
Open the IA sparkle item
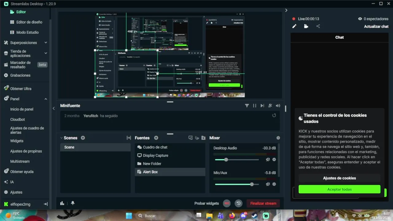(9, 182)
